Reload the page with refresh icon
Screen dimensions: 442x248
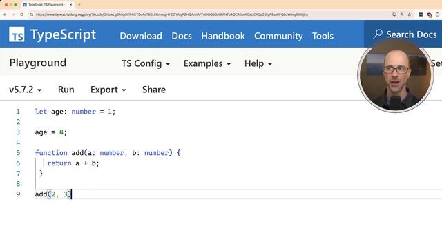point(21,14)
